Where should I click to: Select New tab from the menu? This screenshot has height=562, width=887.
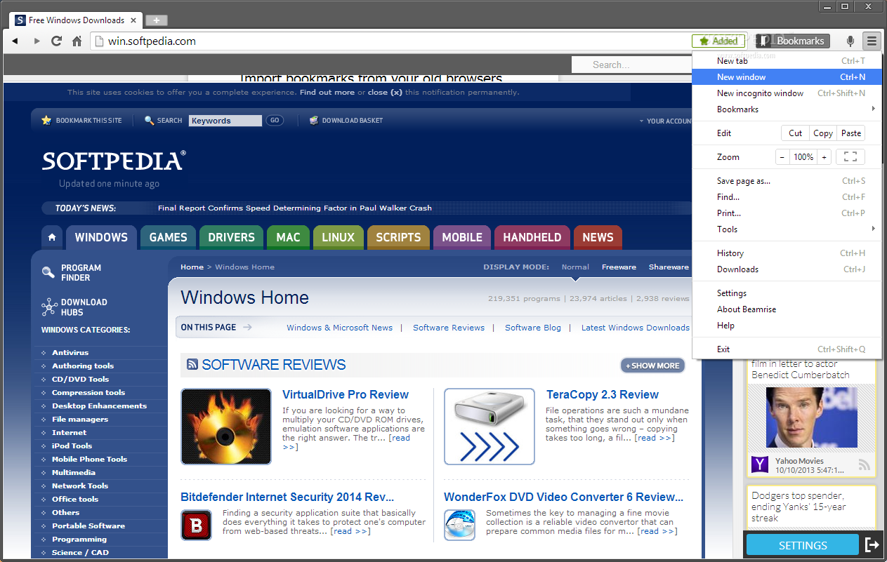[x=787, y=61]
